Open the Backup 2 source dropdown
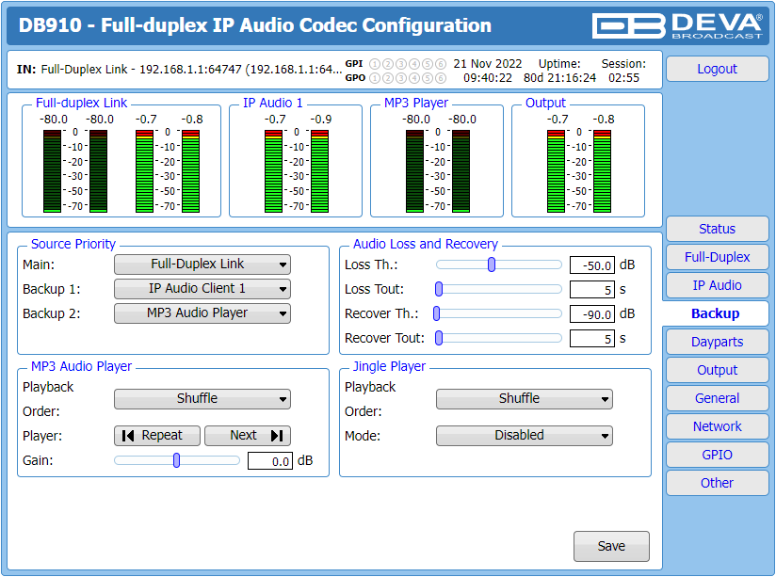 point(202,313)
